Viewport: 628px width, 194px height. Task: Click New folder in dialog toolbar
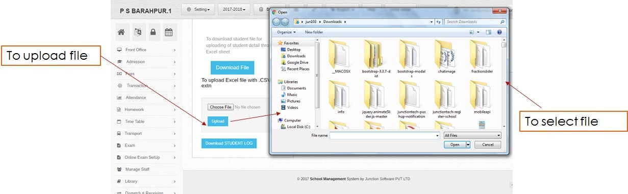[314, 32]
